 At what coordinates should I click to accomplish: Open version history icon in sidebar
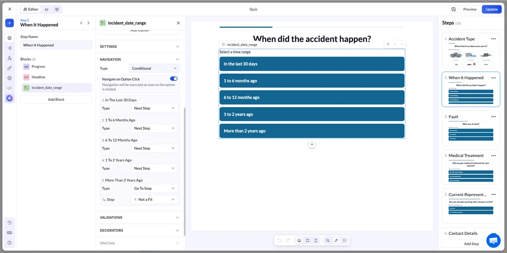9,223
